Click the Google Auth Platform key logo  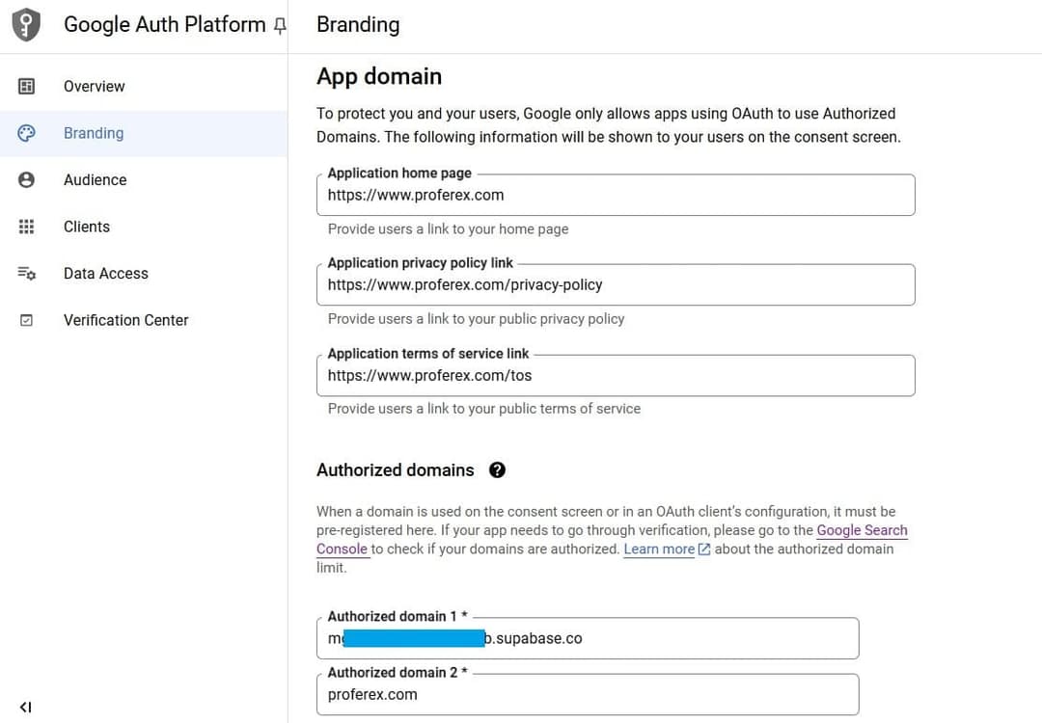pos(25,24)
